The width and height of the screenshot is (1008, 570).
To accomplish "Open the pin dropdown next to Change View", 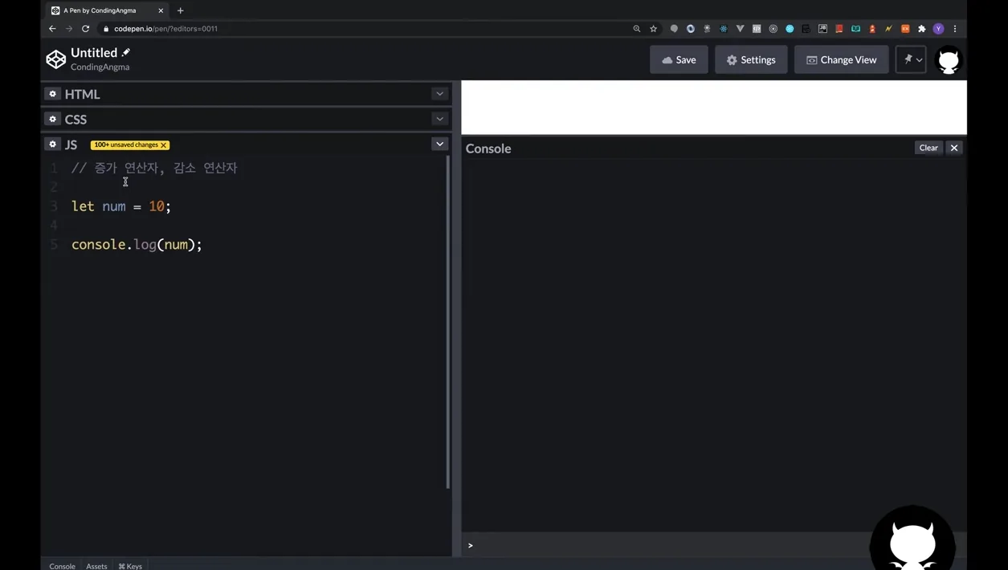I will pos(911,59).
